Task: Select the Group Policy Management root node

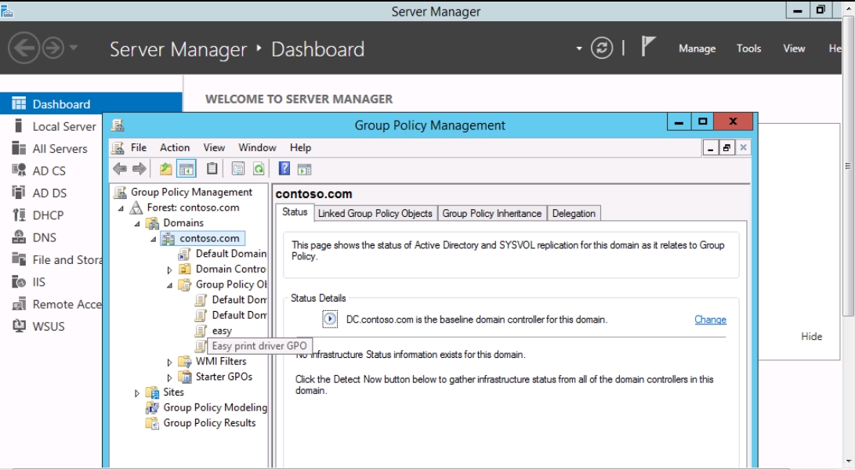Action: coord(191,192)
